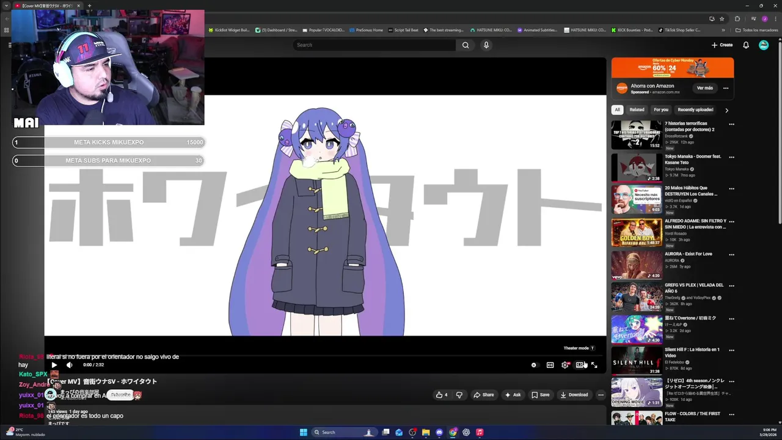Open options for Silent Hill F video
Screen dimensions: 782x440
(731, 350)
